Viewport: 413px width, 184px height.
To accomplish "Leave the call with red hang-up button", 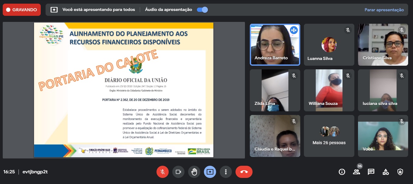I will (x=244, y=172).
